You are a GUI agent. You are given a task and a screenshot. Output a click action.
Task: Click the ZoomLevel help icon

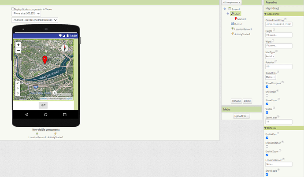coord(278,116)
